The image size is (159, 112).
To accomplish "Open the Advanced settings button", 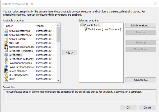I will pos(141,80).
